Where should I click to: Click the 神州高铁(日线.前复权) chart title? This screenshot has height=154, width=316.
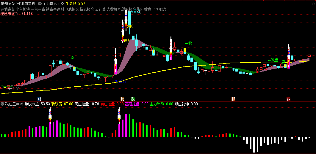(18, 4)
